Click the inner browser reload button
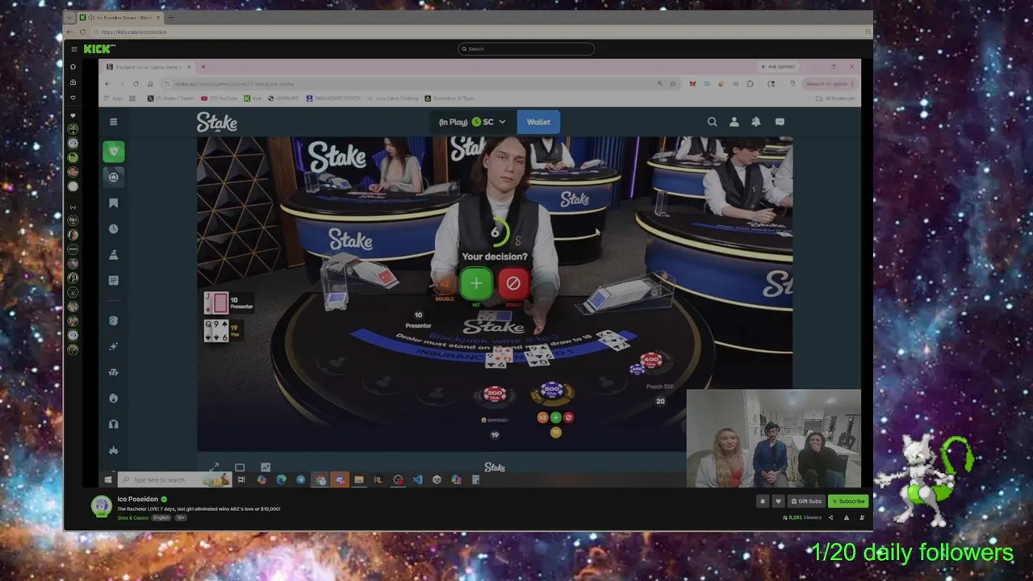This screenshot has height=581, width=1033. 136,83
